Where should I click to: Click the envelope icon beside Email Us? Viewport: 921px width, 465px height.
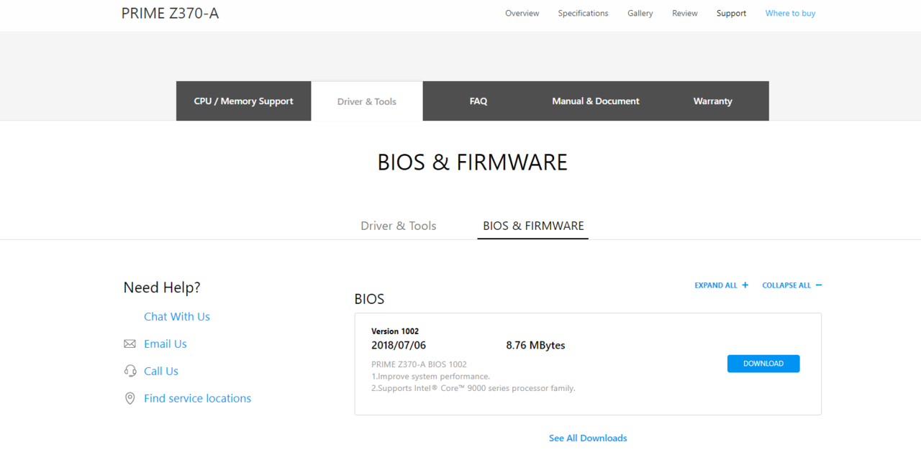pyautogui.click(x=130, y=344)
